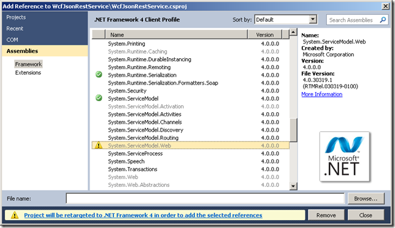Select System.Runtime.Remoting row

pyautogui.click(x=190, y=67)
